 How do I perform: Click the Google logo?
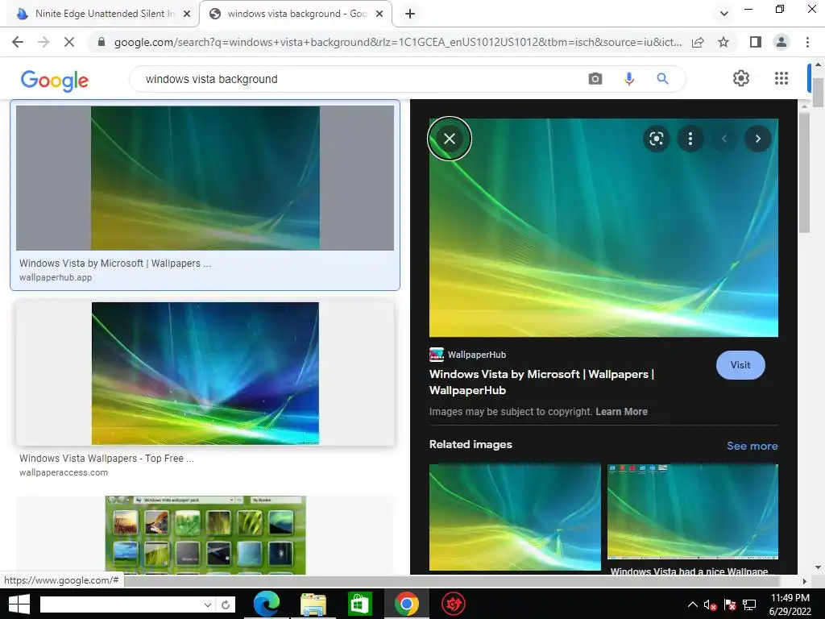pos(55,80)
